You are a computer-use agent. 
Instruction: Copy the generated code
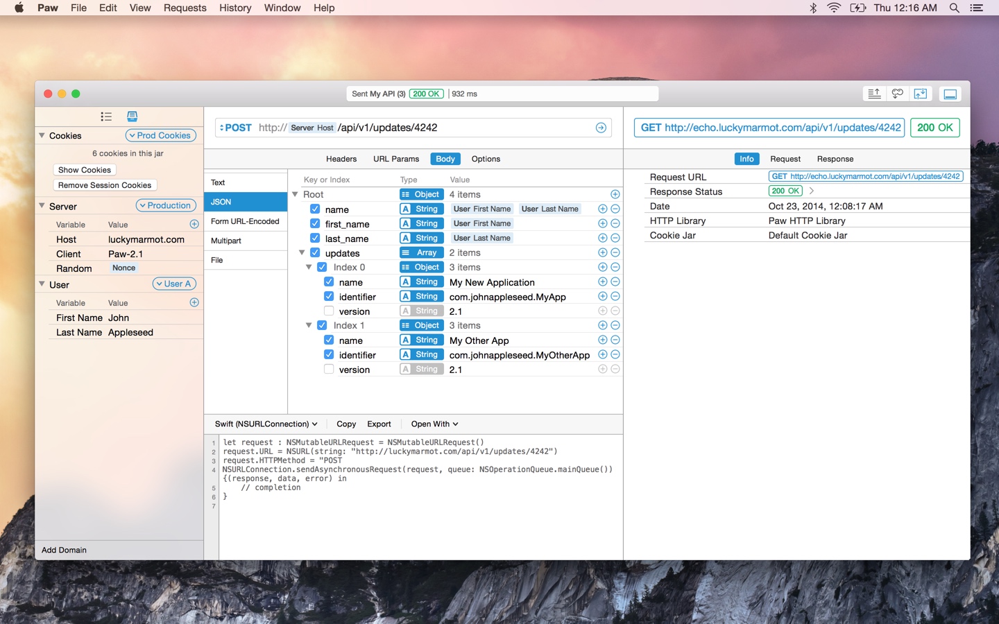[x=346, y=424]
